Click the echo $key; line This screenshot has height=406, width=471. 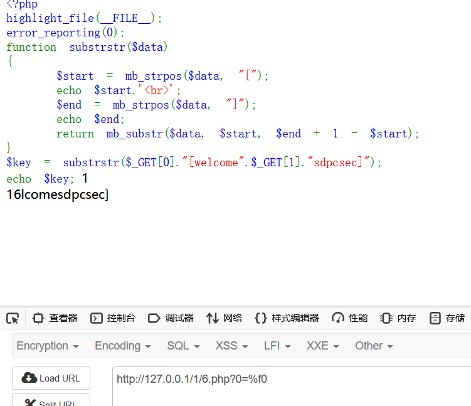click(x=40, y=179)
